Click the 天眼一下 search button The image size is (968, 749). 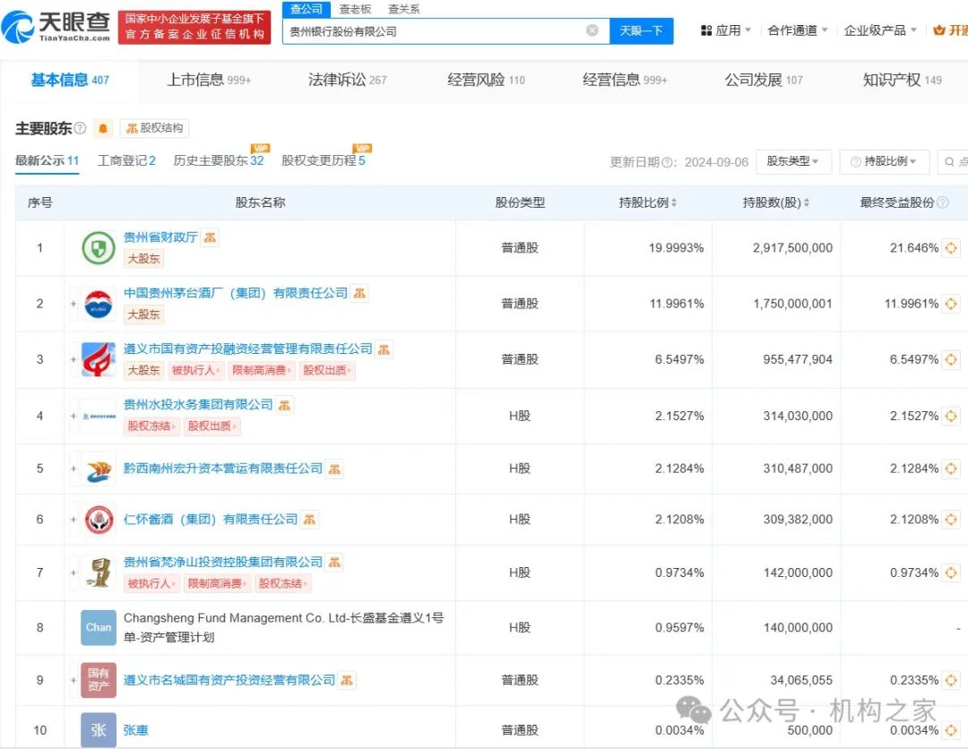click(641, 30)
